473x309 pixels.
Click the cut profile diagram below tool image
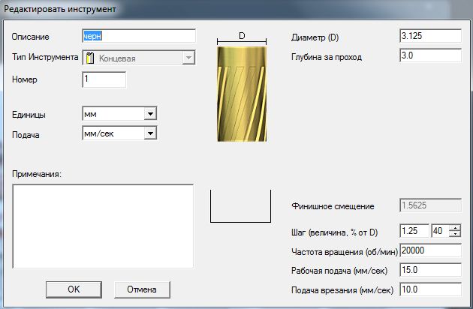pos(242,207)
